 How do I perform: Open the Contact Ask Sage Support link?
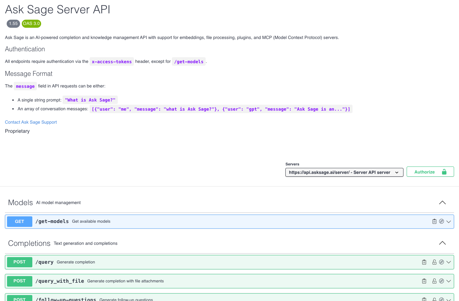tap(31, 122)
